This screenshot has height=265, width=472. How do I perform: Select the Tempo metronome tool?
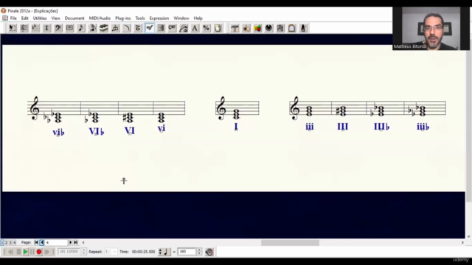pyautogui.click(x=303, y=28)
